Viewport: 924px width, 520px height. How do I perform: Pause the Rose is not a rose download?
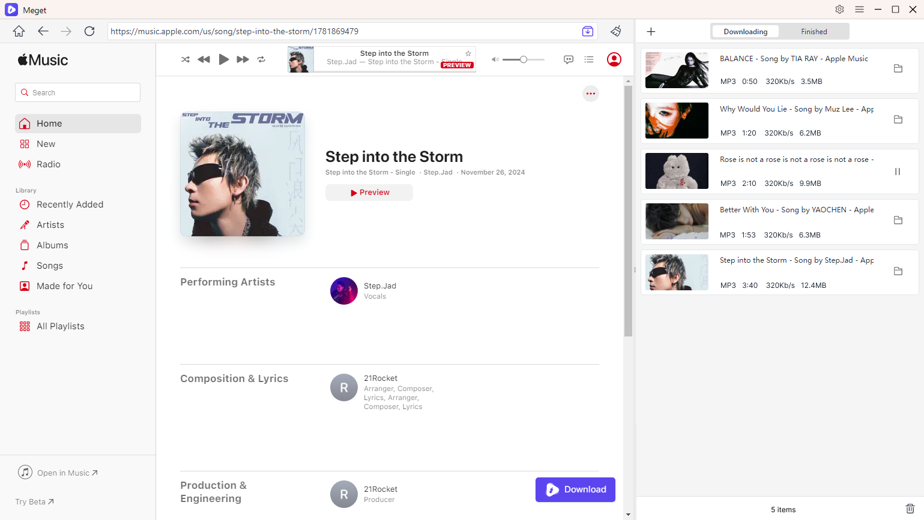(x=898, y=172)
